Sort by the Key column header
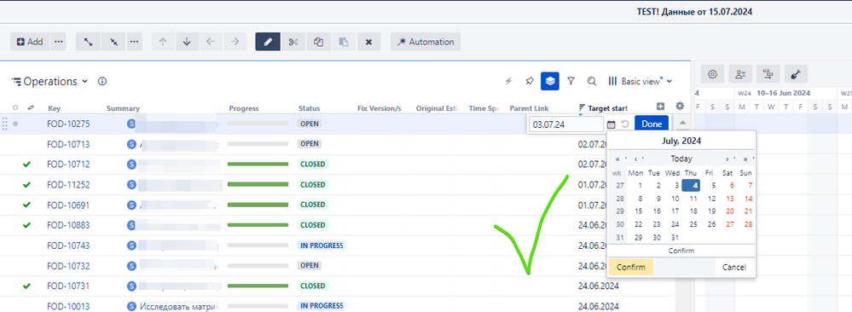 55,109
